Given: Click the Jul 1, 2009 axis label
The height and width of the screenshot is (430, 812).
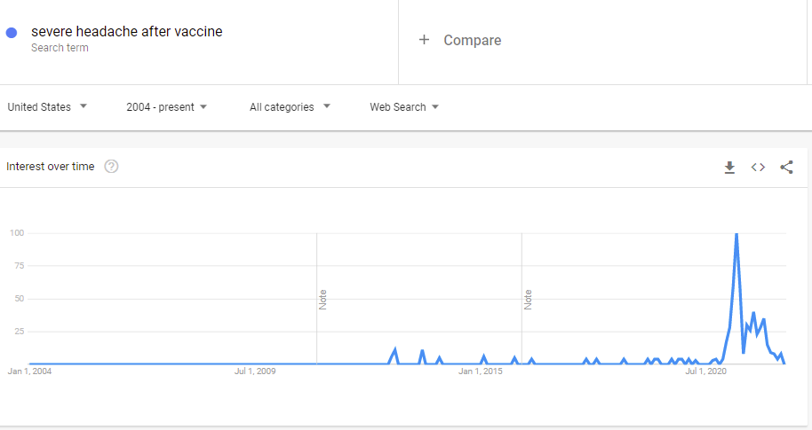Looking at the screenshot, I should 255,371.
